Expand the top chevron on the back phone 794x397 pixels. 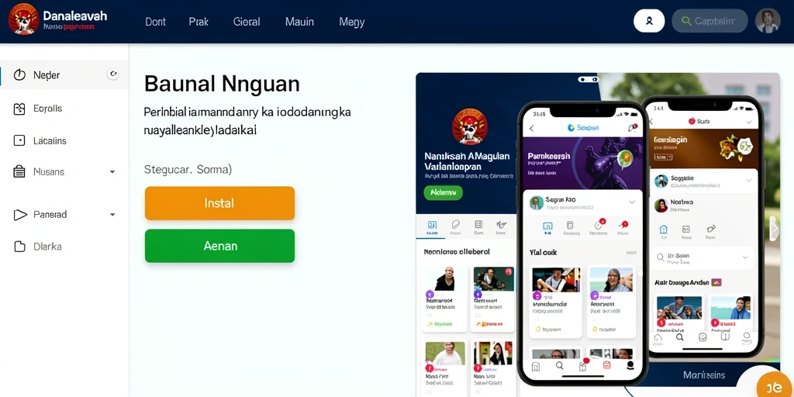click(x=748, y=122)
